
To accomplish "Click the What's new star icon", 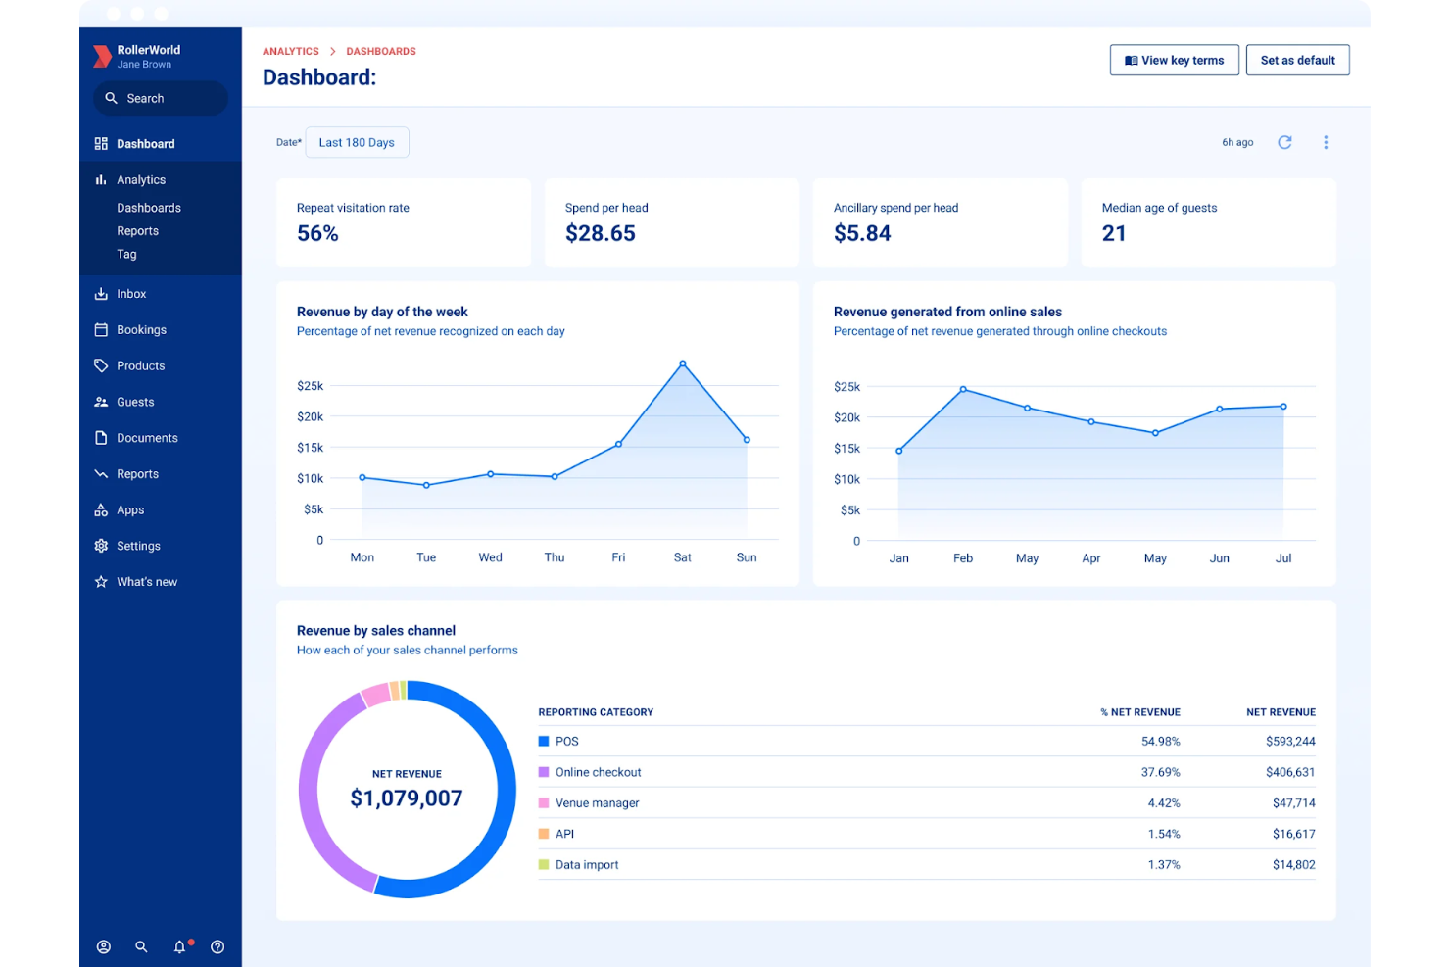I will pyautogui.click(x=101, y=582).
